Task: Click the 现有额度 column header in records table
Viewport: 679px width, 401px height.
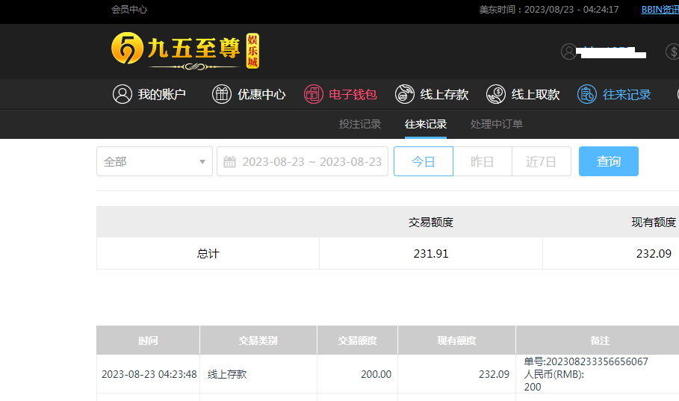Action: (456, 341)
